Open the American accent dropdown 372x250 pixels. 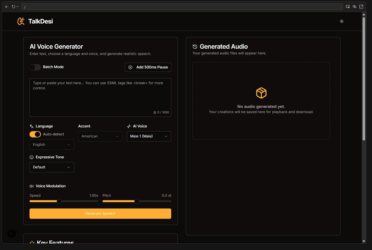coord(100,136)
